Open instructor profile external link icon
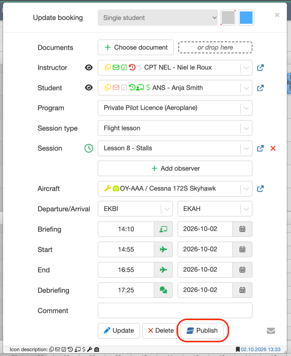The height and width of the screenshot is (356, 291). coord(260,68)
